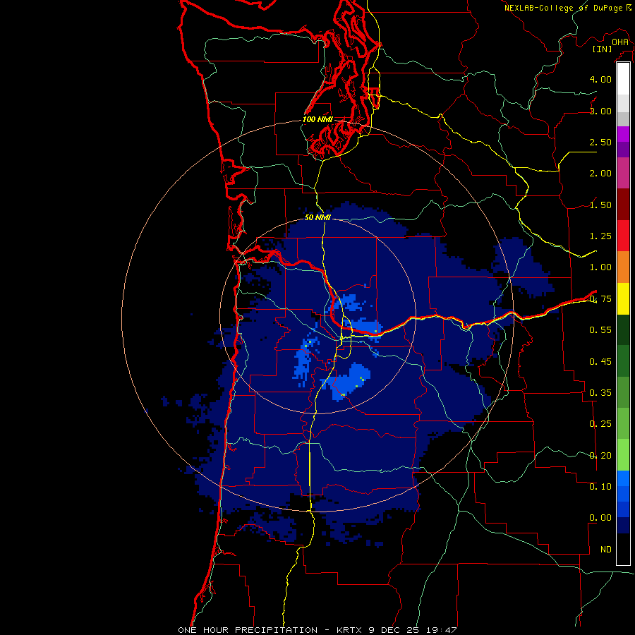Click the 100 NMI range ring label
Screen dimensions: 635x635
click(x=317, y=119)
